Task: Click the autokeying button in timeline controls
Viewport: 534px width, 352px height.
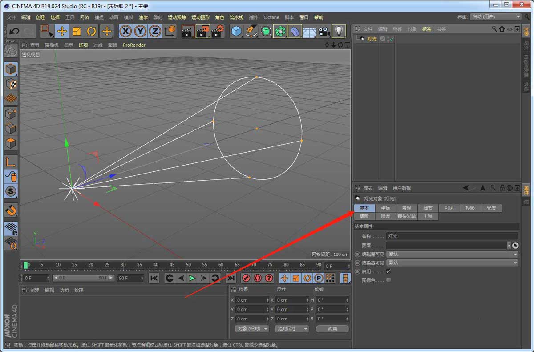Action: [x=257, y=278]
